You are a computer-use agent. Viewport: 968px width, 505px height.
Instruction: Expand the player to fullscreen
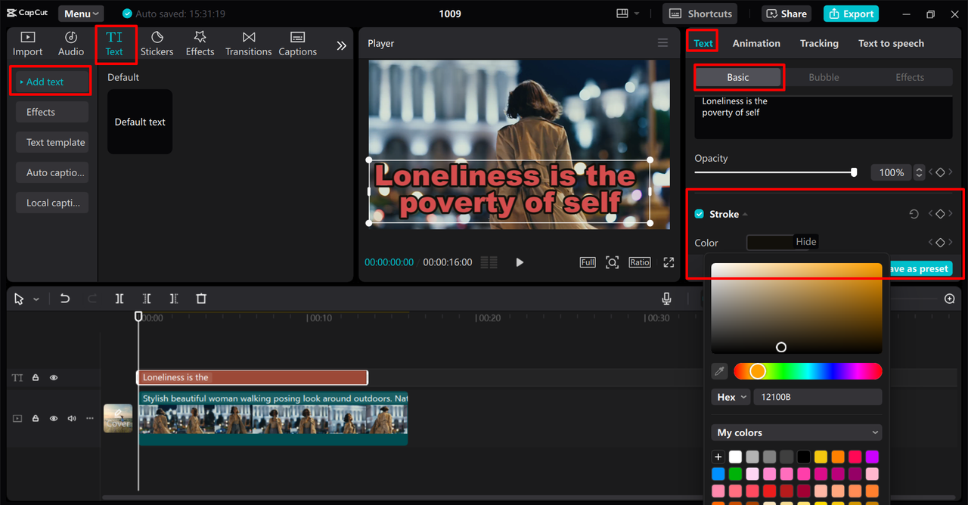(x=669, y=262)
